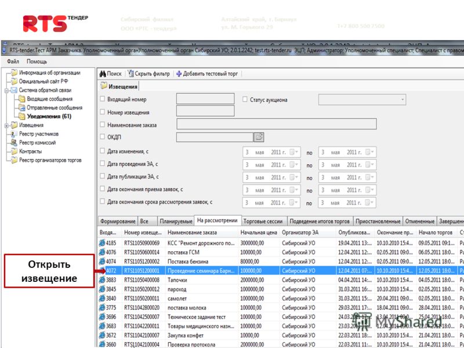The width and height of the screenshot is (464, 348).
Task: Click the row icon for entry 4076
Action: (x=102, y=252)
